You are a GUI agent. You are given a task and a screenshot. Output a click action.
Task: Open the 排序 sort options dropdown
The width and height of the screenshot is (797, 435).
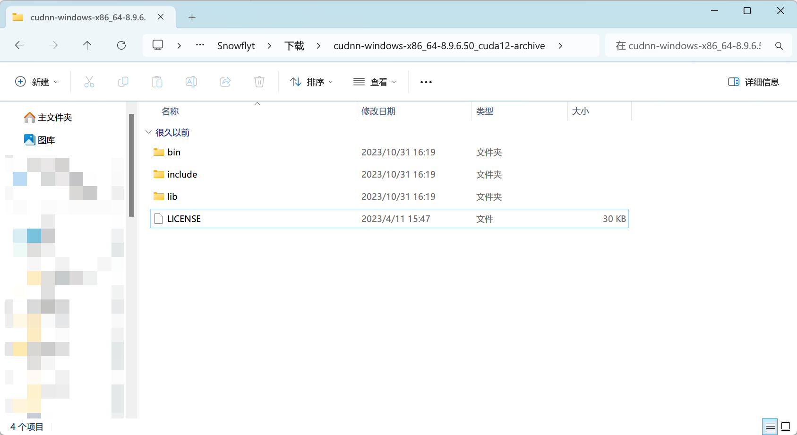click(x=311, y=81)
